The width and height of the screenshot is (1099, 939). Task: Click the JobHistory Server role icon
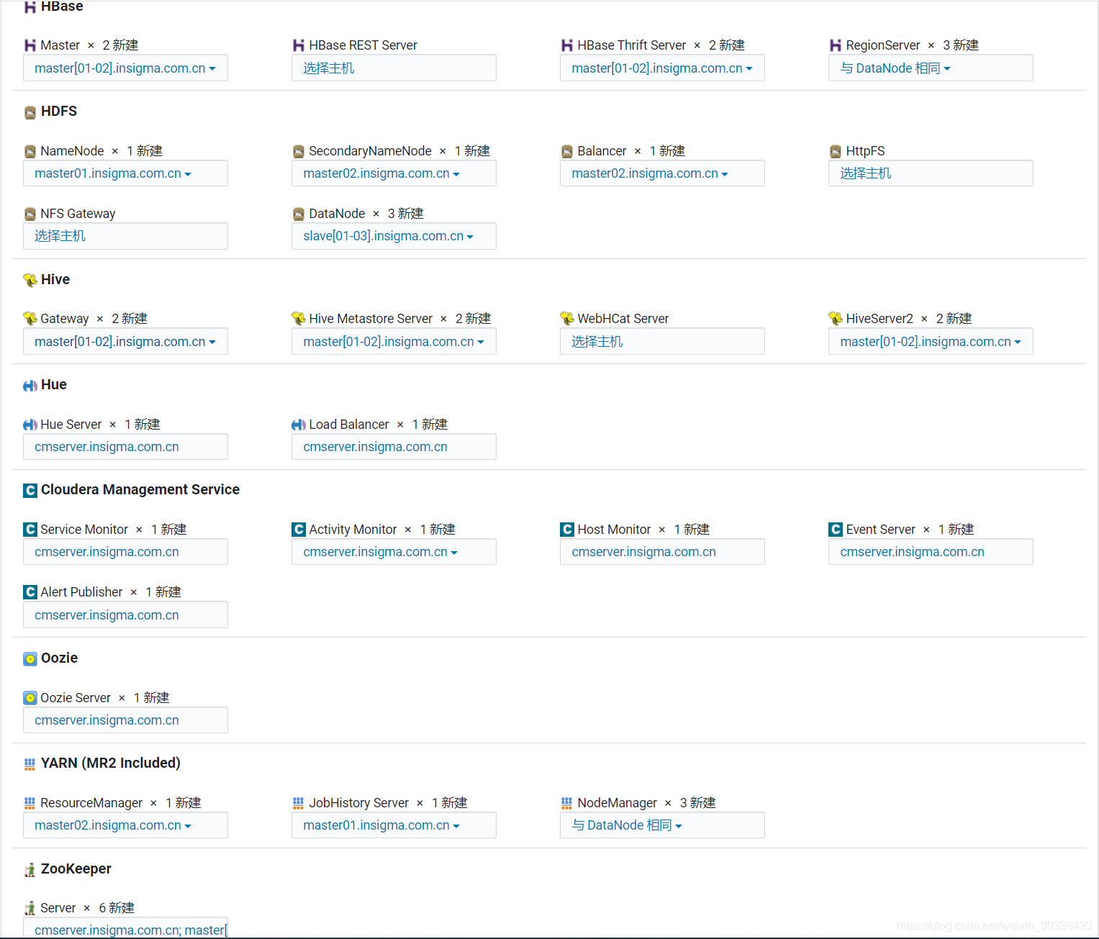click(298, 803)
